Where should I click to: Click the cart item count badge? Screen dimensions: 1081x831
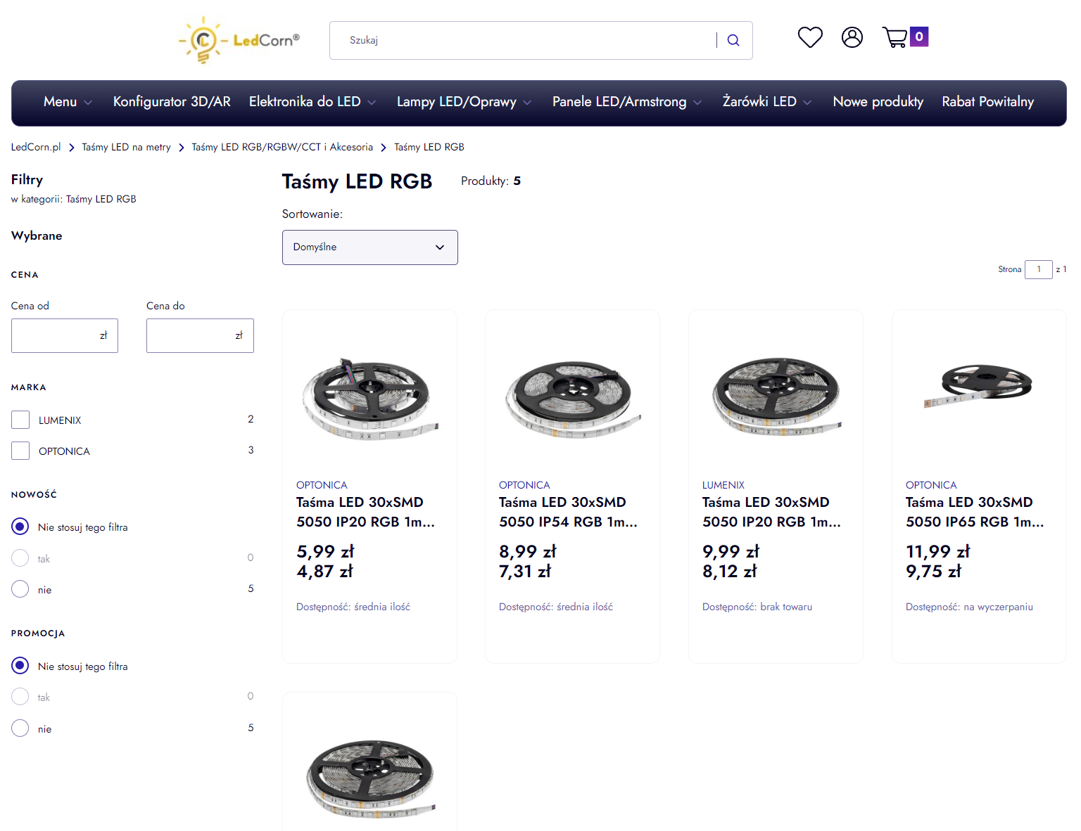pos(919,37)
